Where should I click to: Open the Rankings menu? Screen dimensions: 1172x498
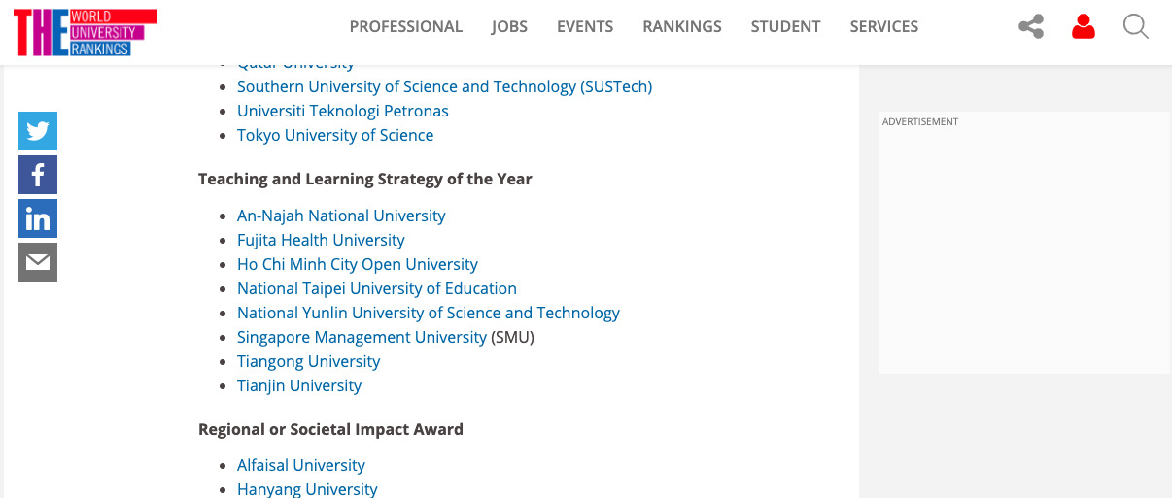[x=682, y=27]
